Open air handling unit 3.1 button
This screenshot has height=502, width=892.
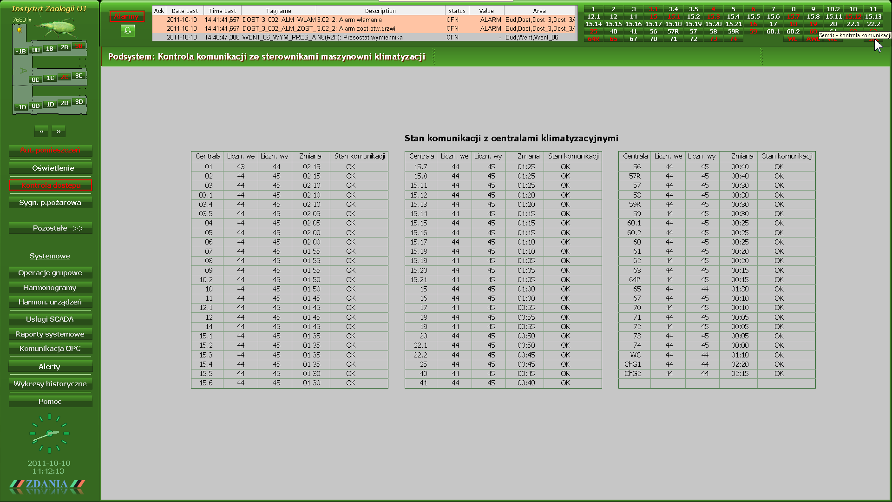653,9
